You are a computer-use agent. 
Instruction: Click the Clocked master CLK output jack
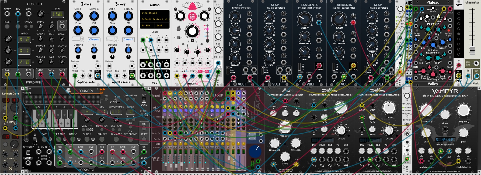click(x=62, y=26)
